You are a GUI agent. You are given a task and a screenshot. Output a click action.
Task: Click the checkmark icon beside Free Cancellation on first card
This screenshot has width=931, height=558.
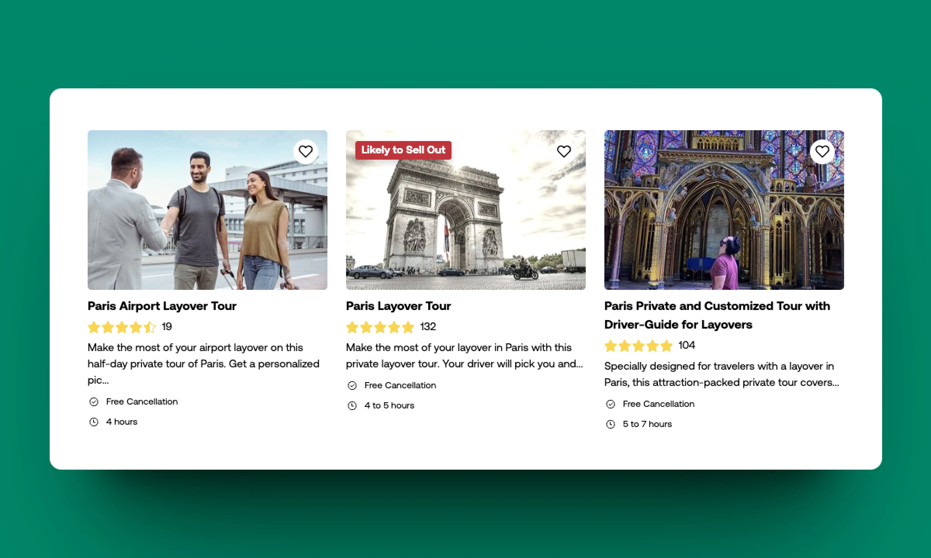coord(93,401)
